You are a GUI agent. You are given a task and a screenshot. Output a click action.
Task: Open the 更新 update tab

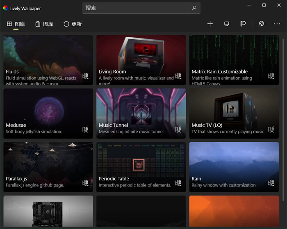[73, 24]
